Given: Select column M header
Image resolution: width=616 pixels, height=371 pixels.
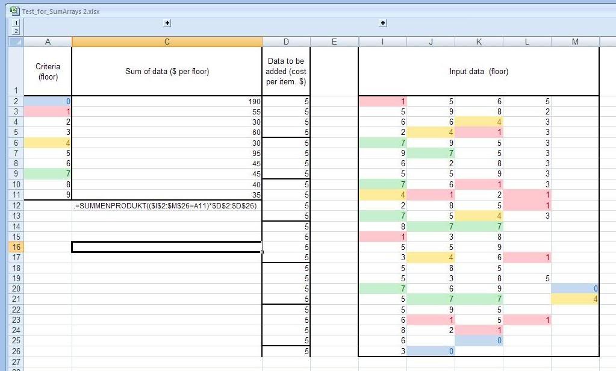Looking at the screenshot, I should coord(575,42).
